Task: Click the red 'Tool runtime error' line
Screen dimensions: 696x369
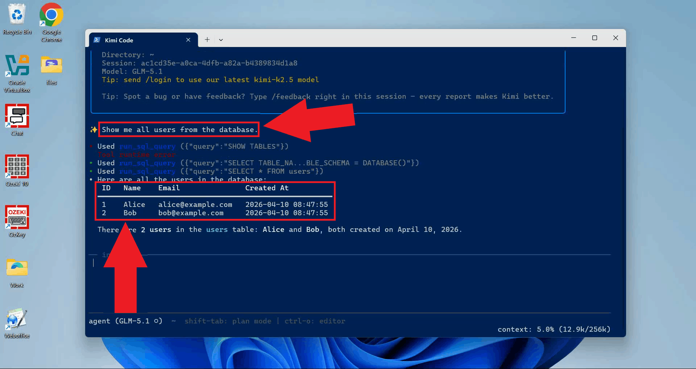Action: (x=136, y=154)
